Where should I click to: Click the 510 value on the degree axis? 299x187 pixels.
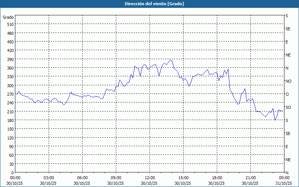point(11,24)
